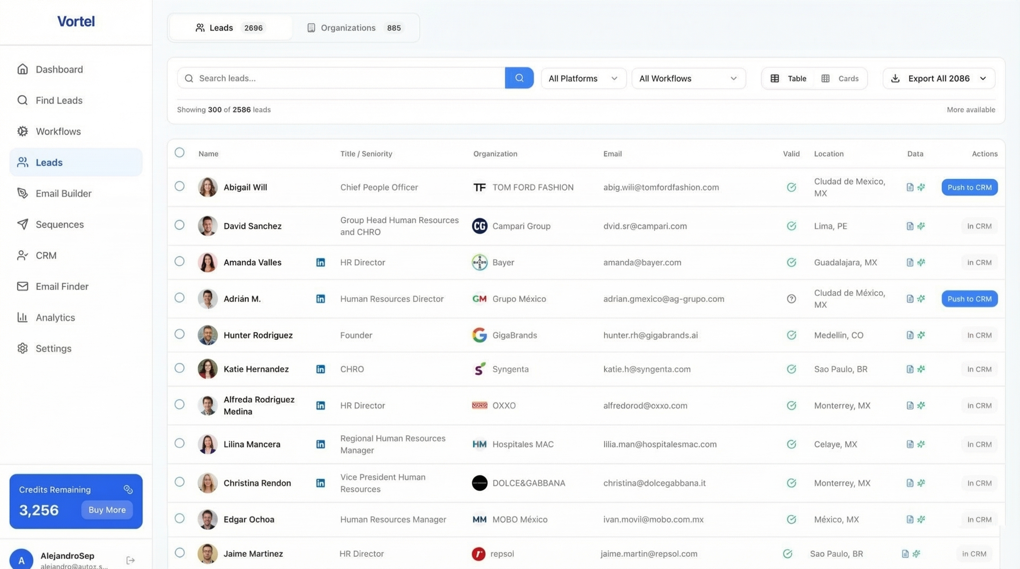Open the All Workflows dropdown
The height and width of the screenshot is (569, 1020).
688,78
